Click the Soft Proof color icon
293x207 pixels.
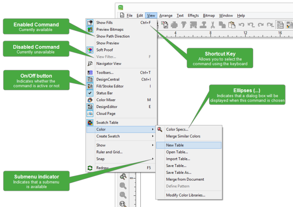[x=90, y=50]
